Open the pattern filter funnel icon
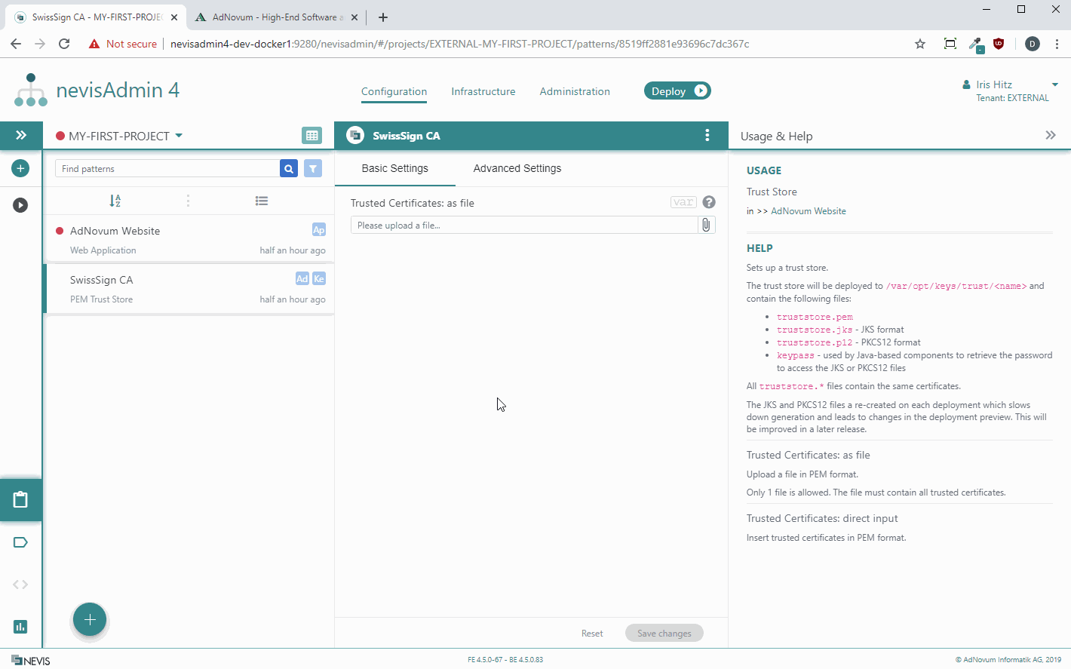This screenshot has width=1071, height=669. pyautogui.click(x=313, y=168)
